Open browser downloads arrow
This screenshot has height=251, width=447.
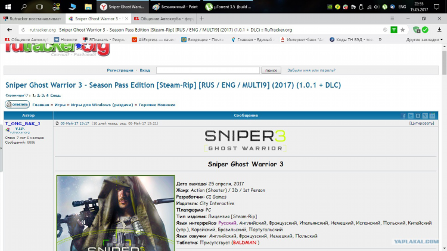click(439, 30)
